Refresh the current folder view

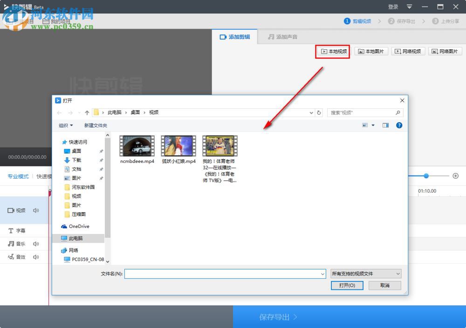coord(319,113)
